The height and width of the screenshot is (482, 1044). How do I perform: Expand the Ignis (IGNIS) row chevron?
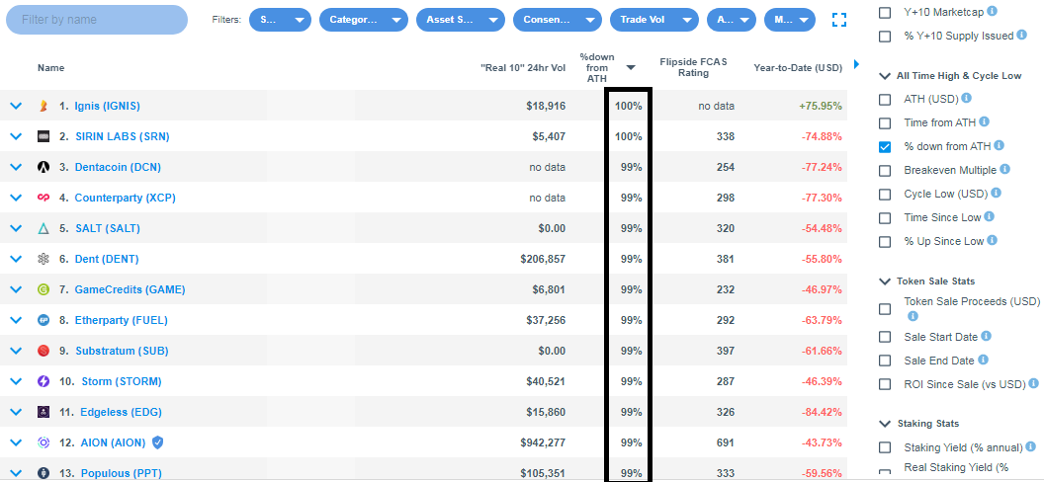click(17, 106)
